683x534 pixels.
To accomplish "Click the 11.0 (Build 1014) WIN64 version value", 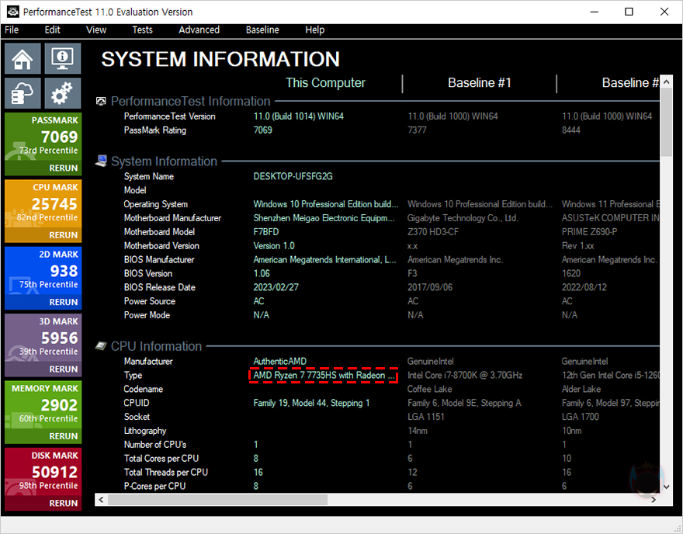I will pyautogui.click(x=298, y=116).
